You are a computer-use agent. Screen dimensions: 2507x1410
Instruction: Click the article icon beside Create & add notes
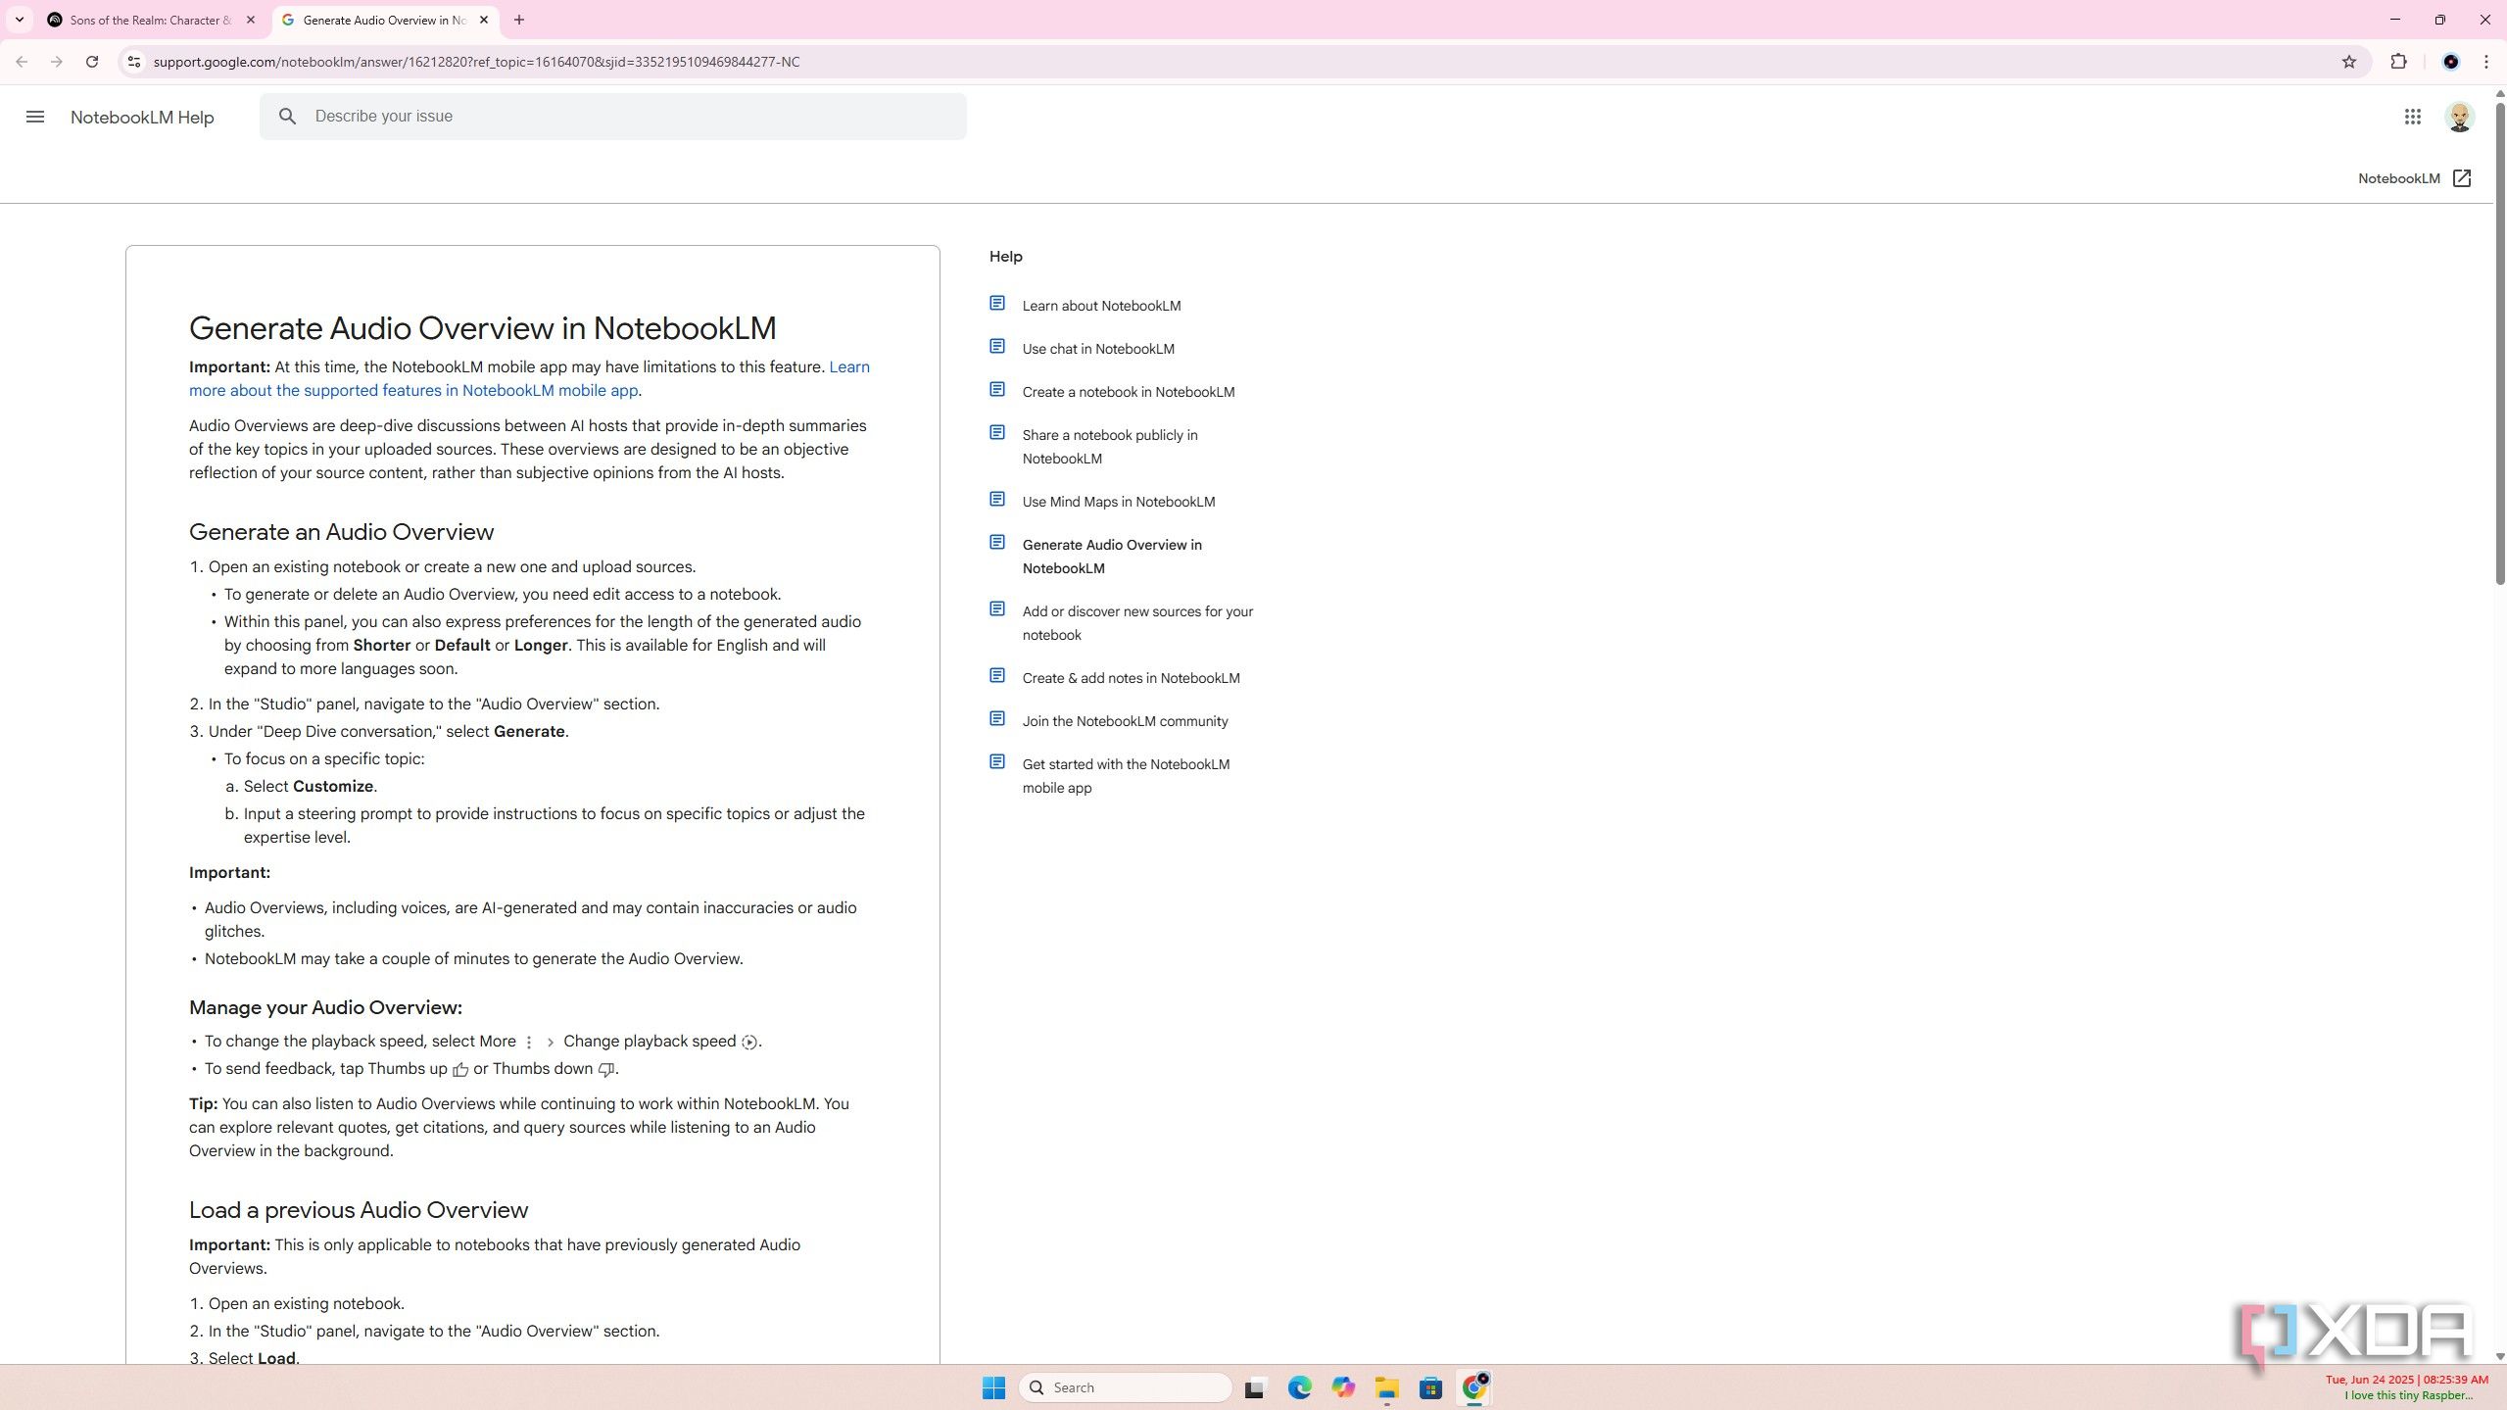(x=997, y=676)
